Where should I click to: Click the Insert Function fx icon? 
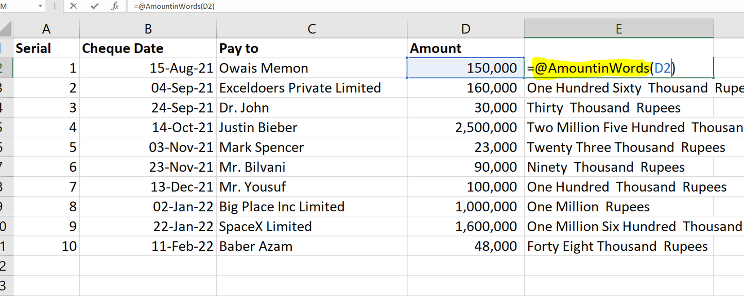click(115, 6)
